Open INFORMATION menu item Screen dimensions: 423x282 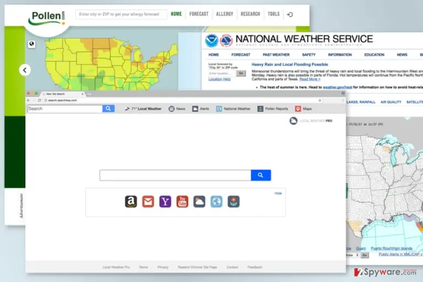[x=340, y=55]
